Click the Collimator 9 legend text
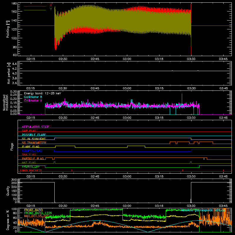This screenshot has height=235, width=235. point(33,100)
